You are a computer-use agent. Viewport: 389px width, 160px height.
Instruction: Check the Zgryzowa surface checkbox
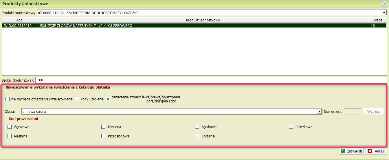tap(10, 127)
